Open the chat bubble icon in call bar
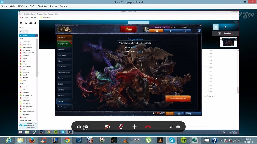Image resolution: width=257 pixels, height=144 pixels. (86, 127)
